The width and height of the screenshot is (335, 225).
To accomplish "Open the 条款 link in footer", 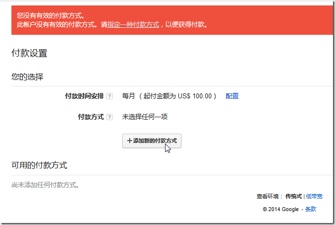I will pos(311,209).
